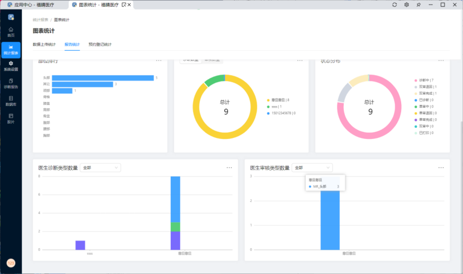Click the orange user avatar badge

(11, 263)
